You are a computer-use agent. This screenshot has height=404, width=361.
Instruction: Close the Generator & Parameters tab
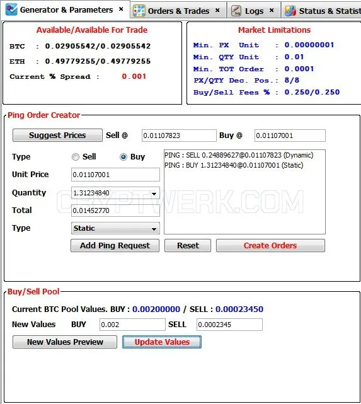(x=121, y=9)
